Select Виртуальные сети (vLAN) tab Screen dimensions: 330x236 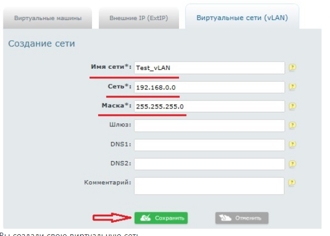(x=242, y=18)
